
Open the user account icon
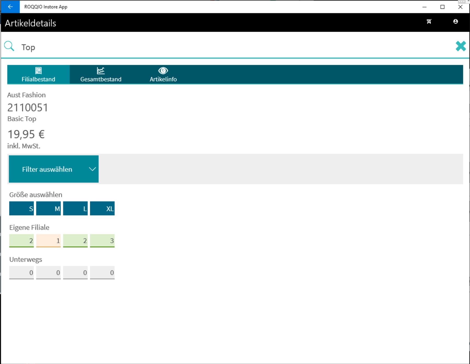tap(455, 21)
